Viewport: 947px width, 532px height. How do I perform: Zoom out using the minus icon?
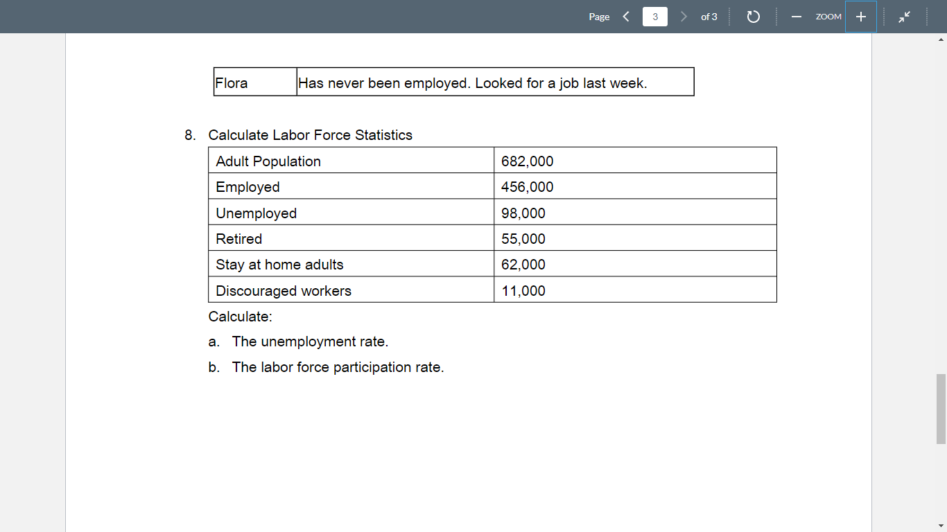(x=796, y=16)
